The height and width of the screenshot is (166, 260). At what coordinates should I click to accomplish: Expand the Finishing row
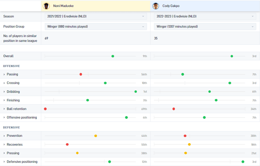coord(4,100)
